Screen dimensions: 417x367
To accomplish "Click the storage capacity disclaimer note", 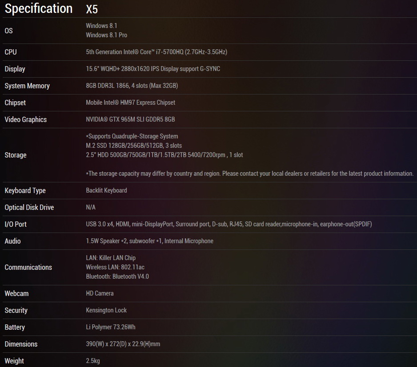I will pos(250,174).
